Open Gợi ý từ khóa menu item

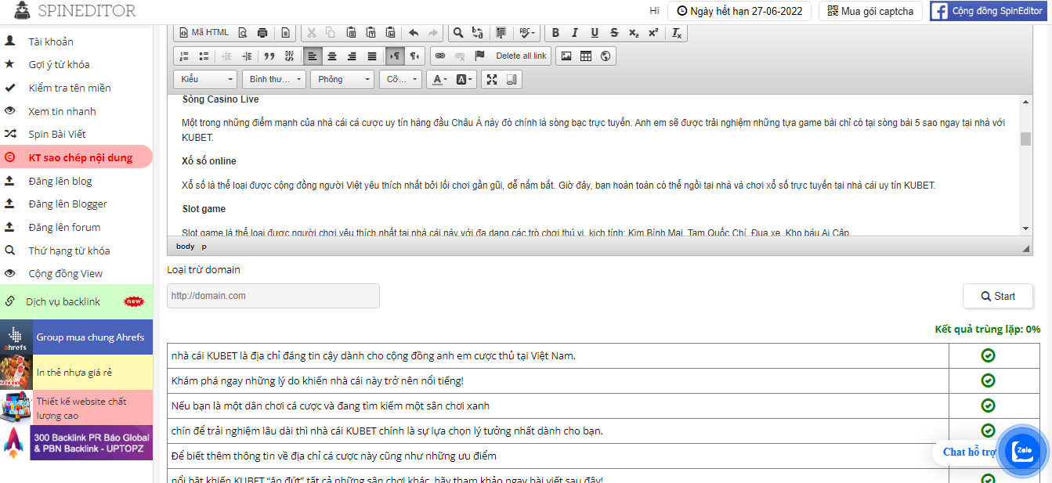(59, 64)
